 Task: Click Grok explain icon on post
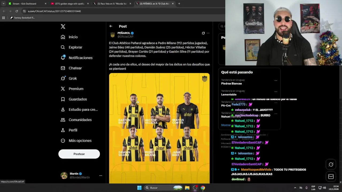click(203, 33)
